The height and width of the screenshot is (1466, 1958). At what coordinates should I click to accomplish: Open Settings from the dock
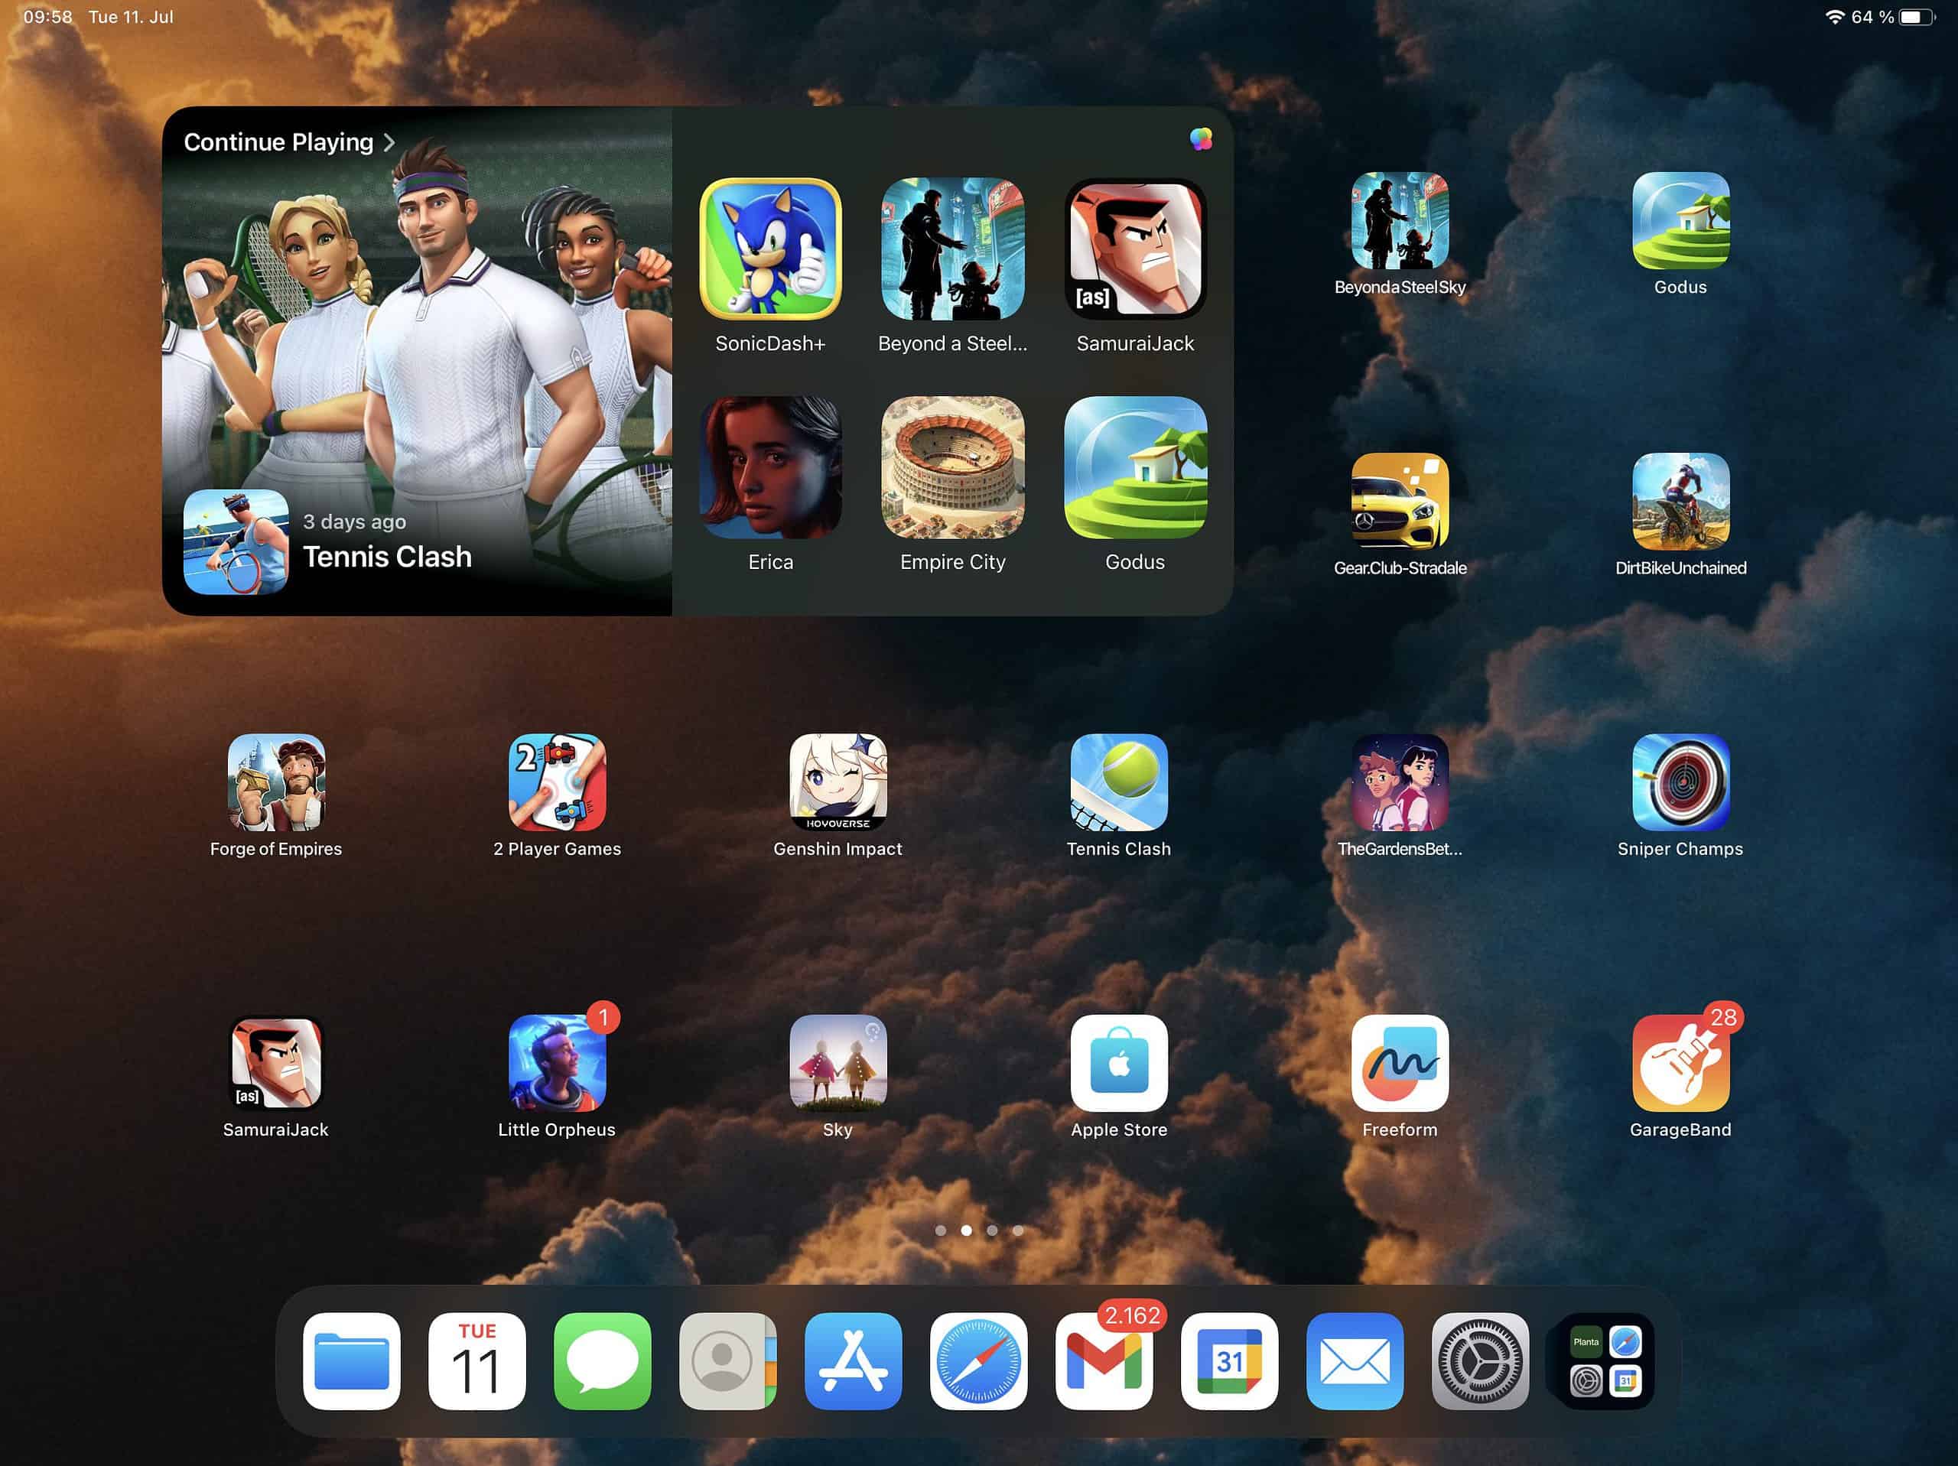pyautogui.click(x=1480, y=1360)
